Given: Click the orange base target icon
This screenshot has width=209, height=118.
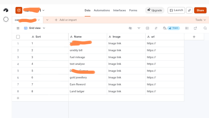Looking at the screenshot, I should (x=19, y=10).
